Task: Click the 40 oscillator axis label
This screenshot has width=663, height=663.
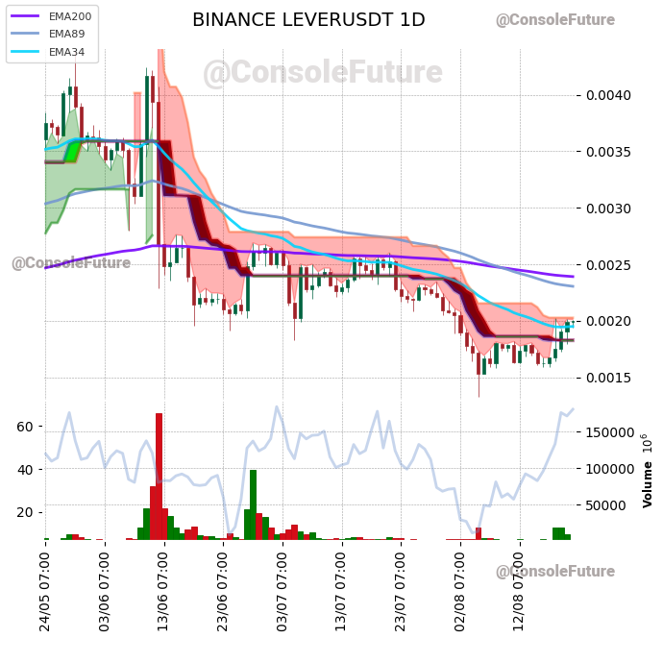Action: point(25,470)
